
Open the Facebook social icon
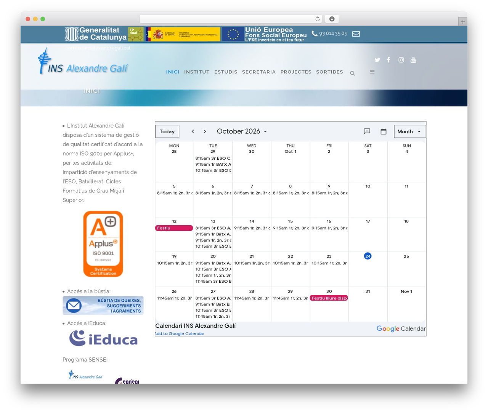tap(388, 60)
